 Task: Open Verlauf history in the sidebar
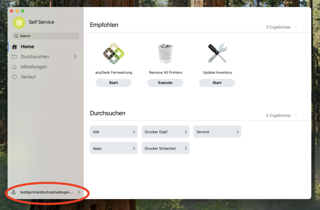[28, 77]
